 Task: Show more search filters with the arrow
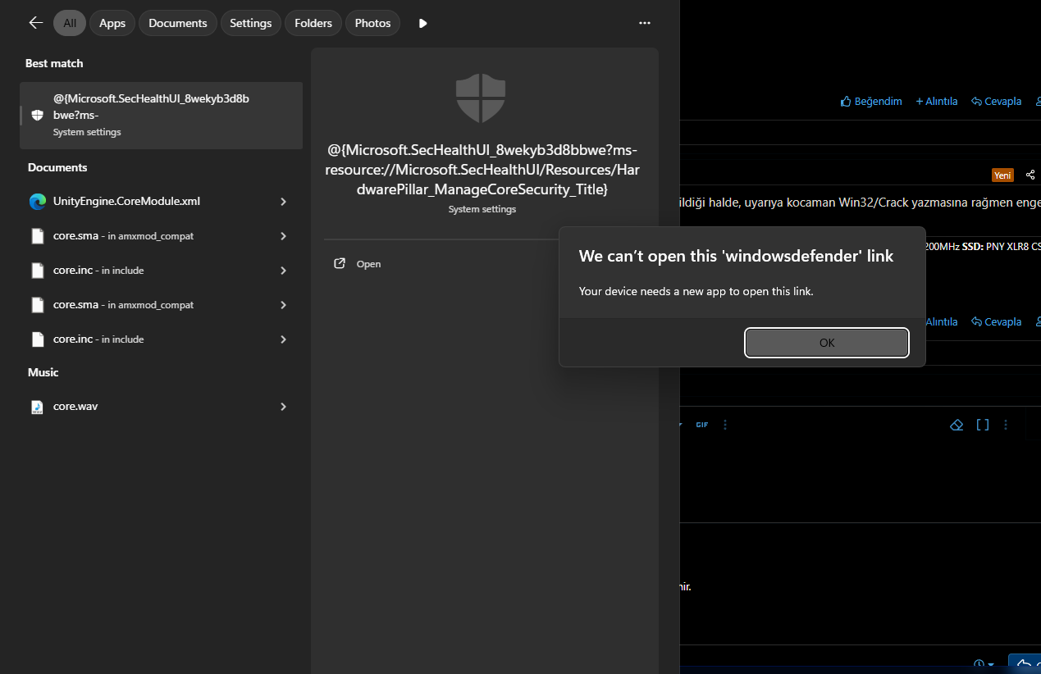[422, 23]
